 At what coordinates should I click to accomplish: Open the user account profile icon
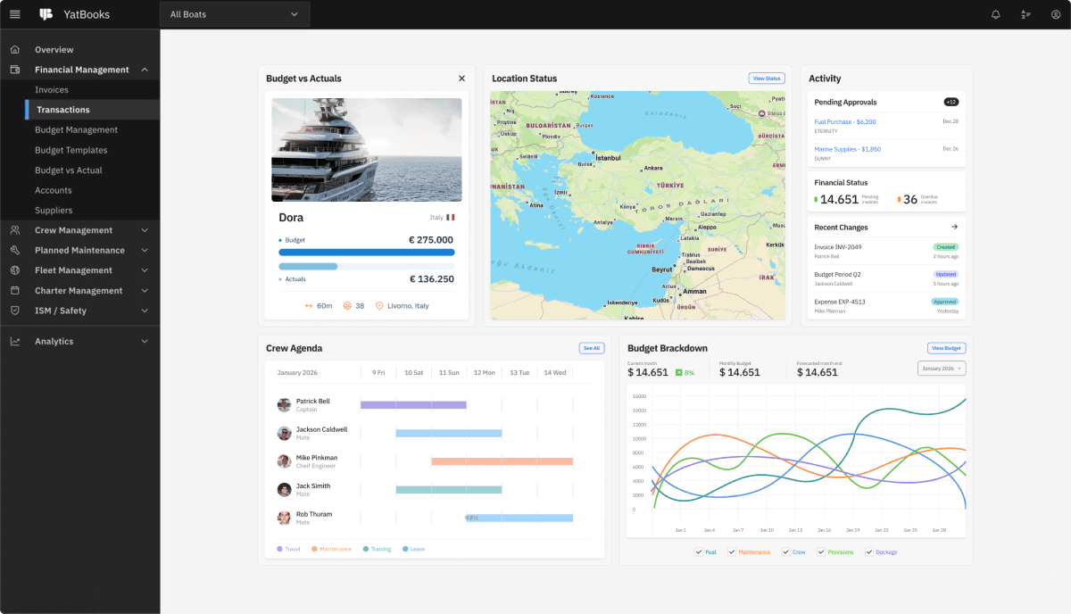coord(1055,14)
